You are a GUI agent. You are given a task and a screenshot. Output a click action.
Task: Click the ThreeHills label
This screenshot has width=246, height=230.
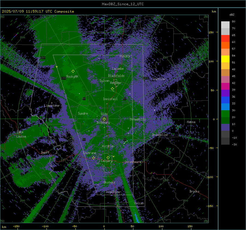pyautogui.click(x=137, y=120)
